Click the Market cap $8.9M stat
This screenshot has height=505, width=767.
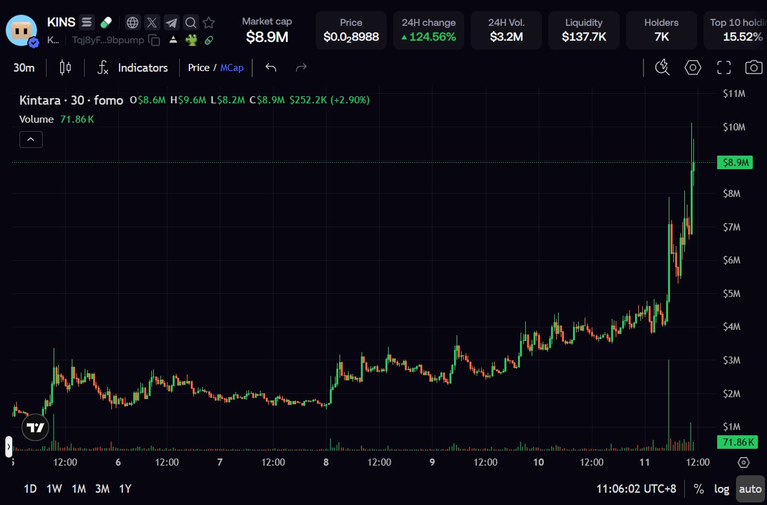click(267, 30)
